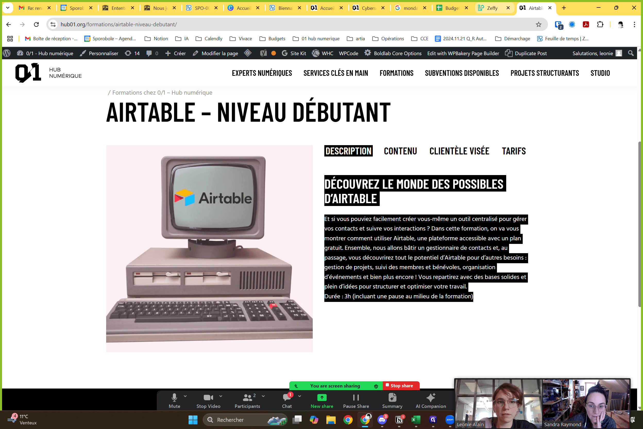Open the Zoom Chat panel

(287, 401)
